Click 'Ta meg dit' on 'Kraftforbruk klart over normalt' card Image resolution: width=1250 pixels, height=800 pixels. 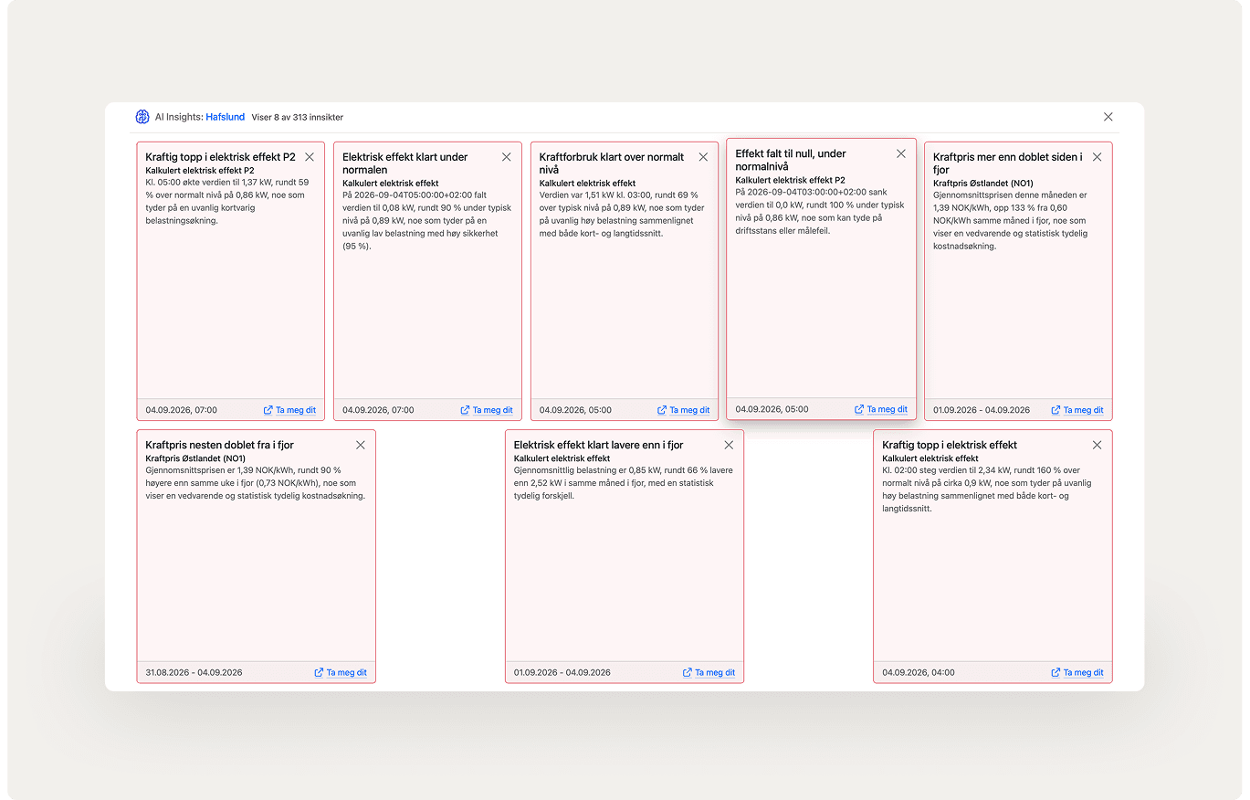pyautogui.click(x=683, y=410)
